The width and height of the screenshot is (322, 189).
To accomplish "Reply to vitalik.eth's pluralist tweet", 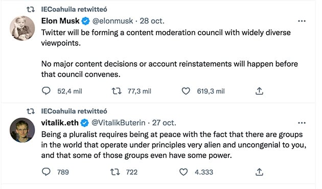I will (x=46, y=172).
